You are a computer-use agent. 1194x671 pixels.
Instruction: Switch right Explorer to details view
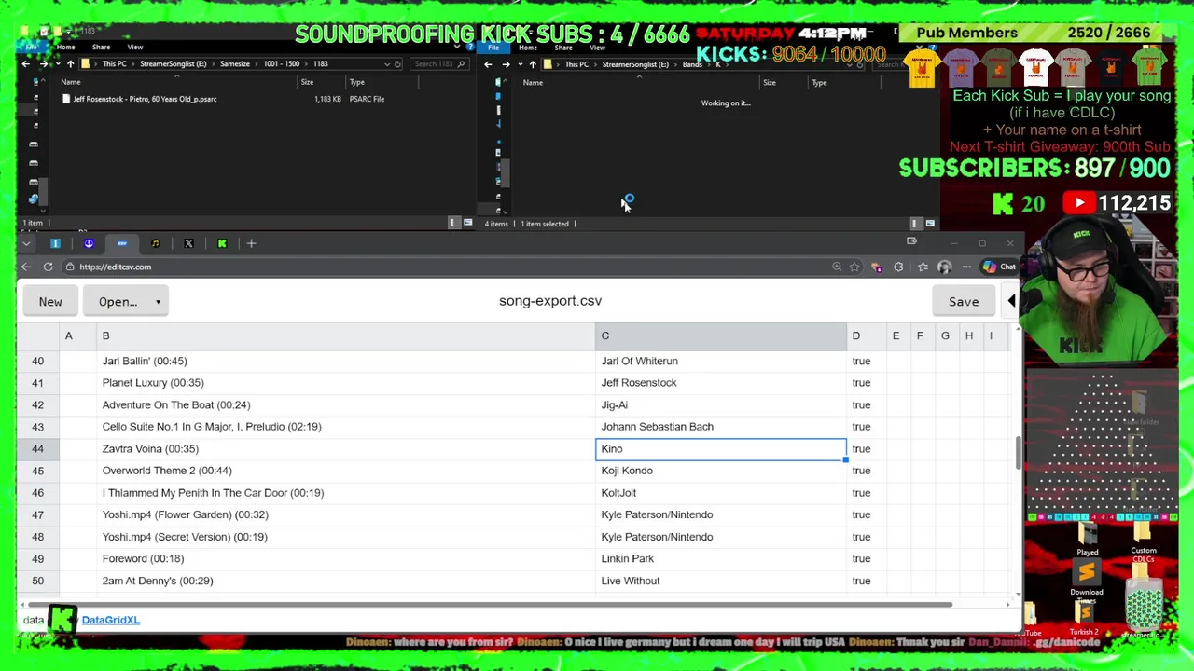pyautogui.click(x=916, y=224)
